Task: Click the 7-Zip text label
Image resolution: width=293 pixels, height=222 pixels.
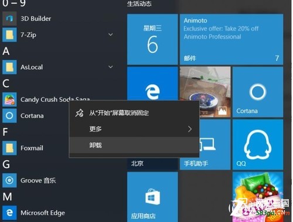Action: pos(28,35)
